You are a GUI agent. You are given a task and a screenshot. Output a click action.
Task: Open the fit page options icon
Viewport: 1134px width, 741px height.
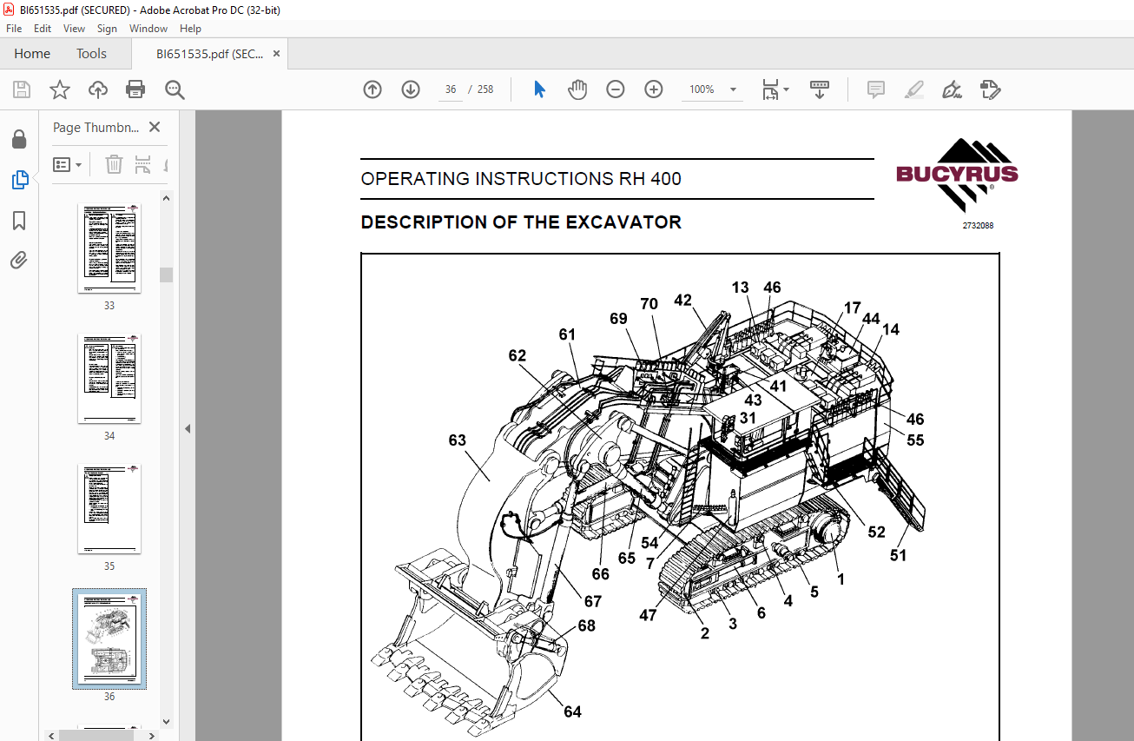coord(775,89)
